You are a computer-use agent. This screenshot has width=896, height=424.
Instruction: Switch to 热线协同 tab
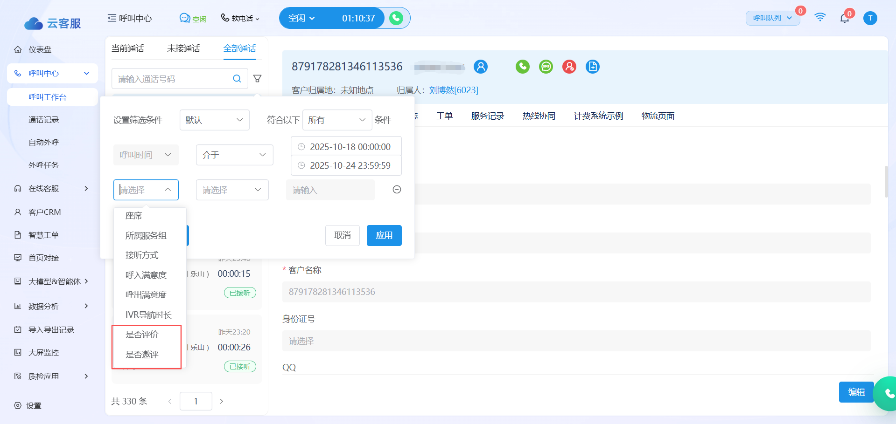[x=539, y=116]
